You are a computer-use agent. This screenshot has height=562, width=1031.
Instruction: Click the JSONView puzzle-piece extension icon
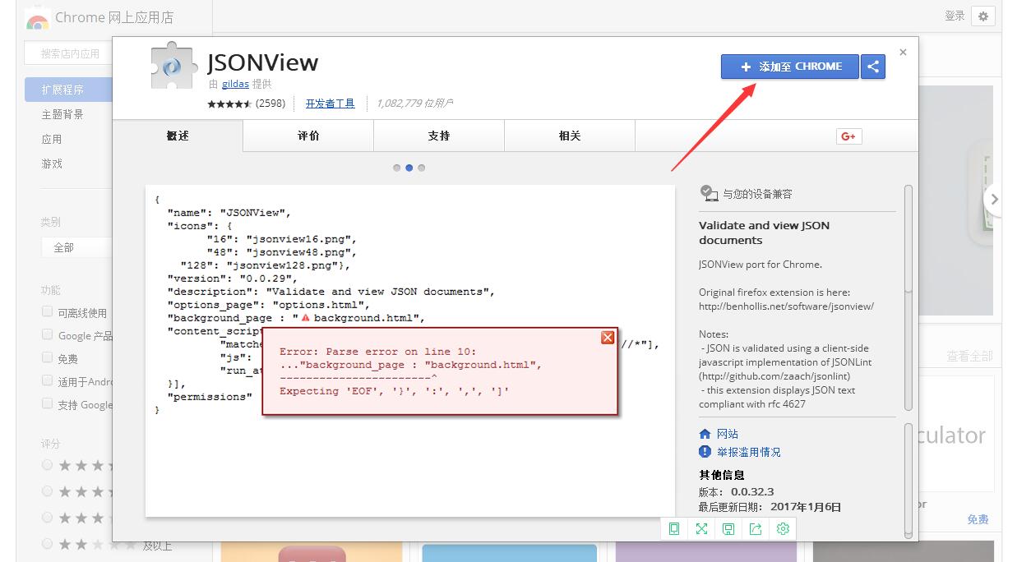tap(174, 66)
